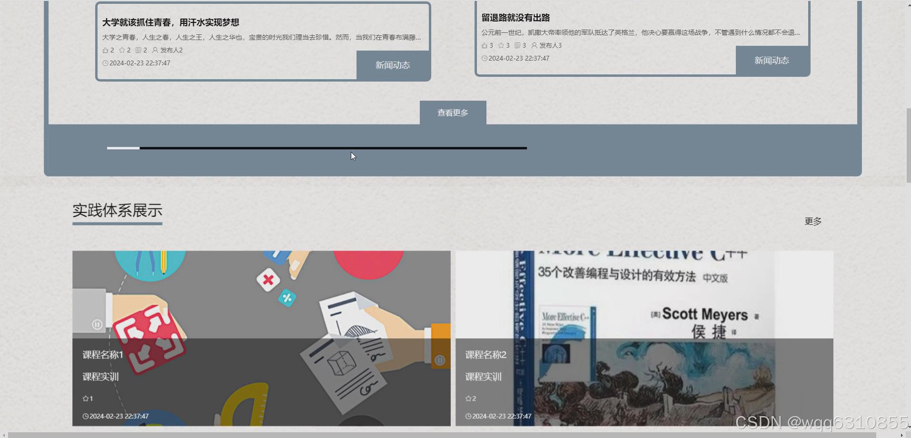Click the comment icon on the 大学就该抓住青春 article
This screenshot has height=438, width=911.
[138, 50]
